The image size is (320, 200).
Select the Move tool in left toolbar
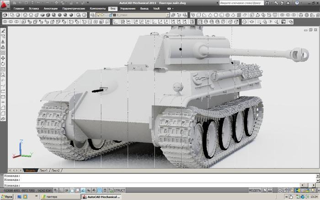[3, 58]
